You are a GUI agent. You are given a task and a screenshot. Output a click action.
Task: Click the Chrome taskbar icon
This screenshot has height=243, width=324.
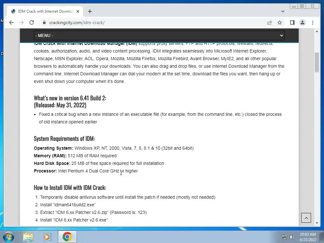tap(67, 237)
